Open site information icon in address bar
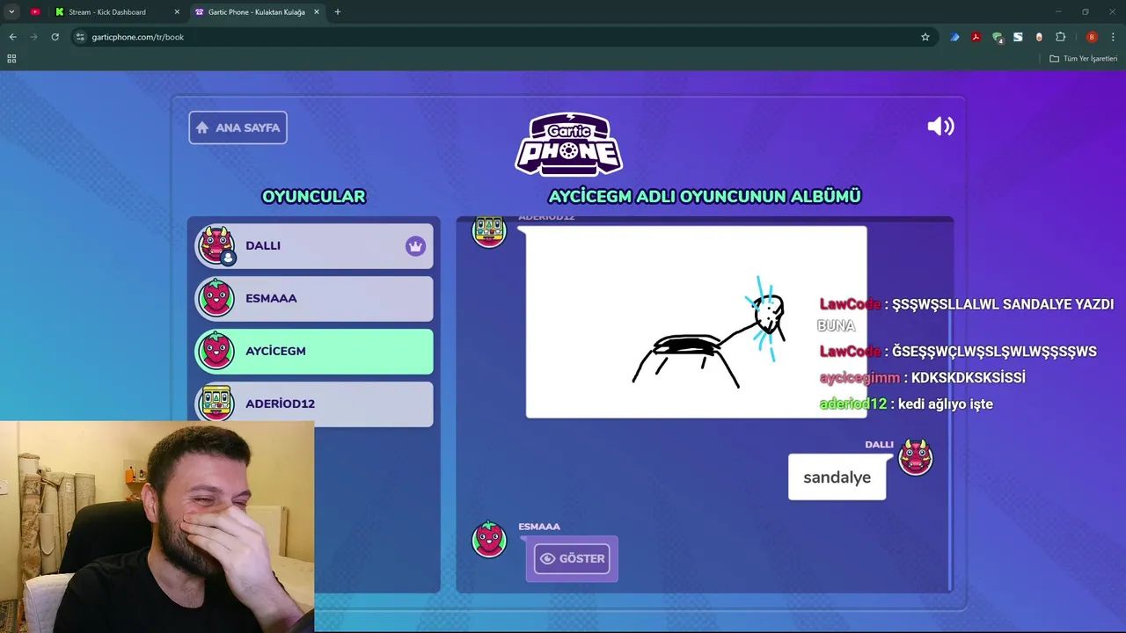 point(80,37)
